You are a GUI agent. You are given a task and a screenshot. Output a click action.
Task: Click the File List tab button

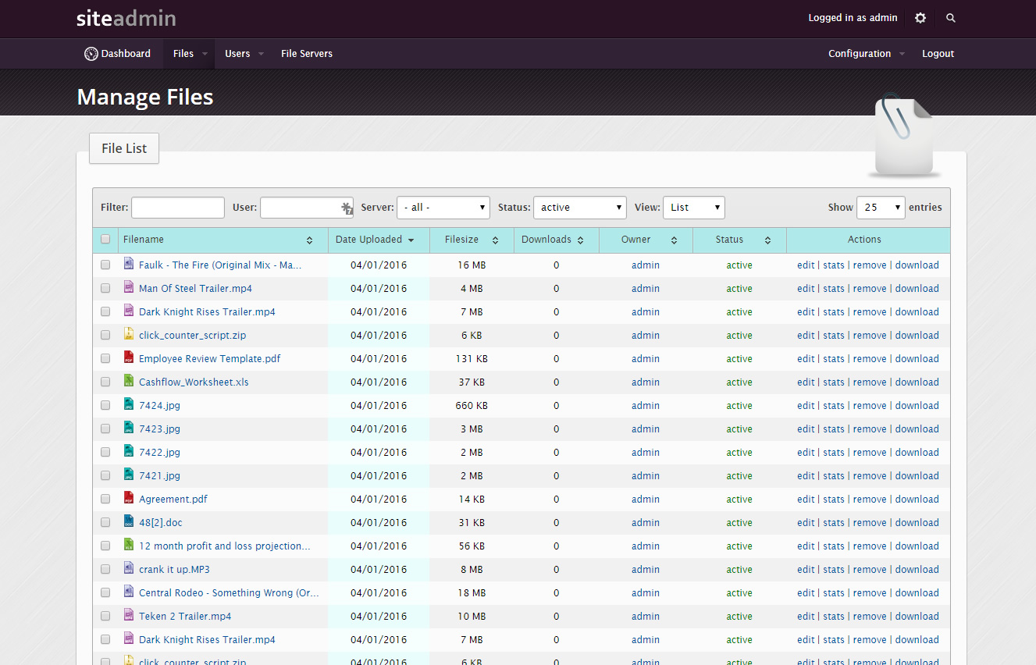point(124,148)
